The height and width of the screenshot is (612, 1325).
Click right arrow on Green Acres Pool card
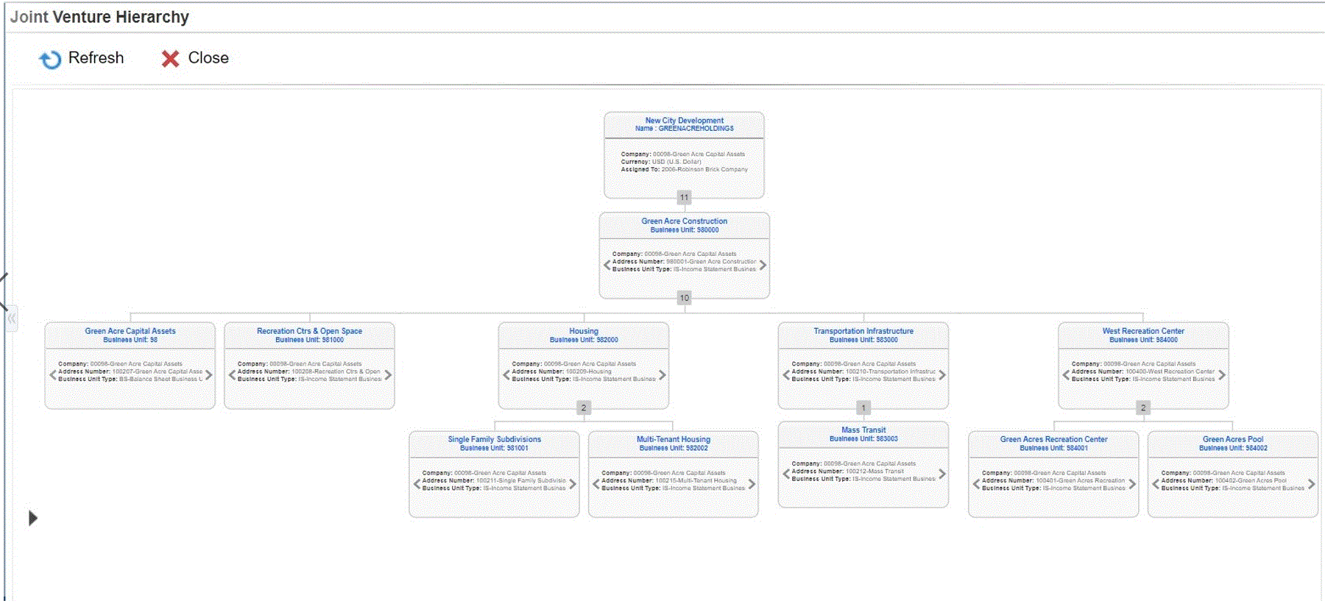[x=1311, y=484]
